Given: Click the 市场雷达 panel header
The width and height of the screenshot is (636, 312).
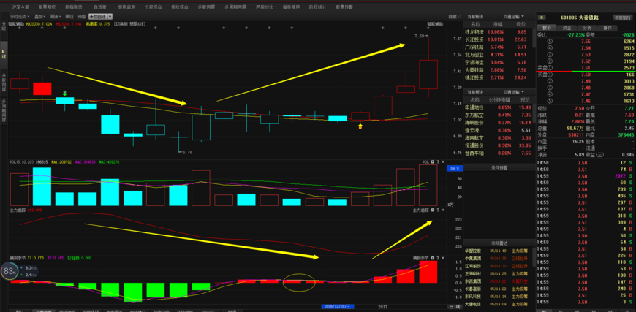Looking at the screenshot, I should [x=499, y=243].
